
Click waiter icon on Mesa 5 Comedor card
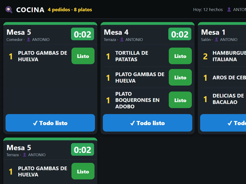28,40
